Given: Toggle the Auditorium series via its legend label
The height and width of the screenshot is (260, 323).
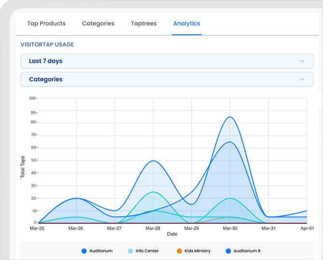Looking at the screenshot, I should [101, 251].
